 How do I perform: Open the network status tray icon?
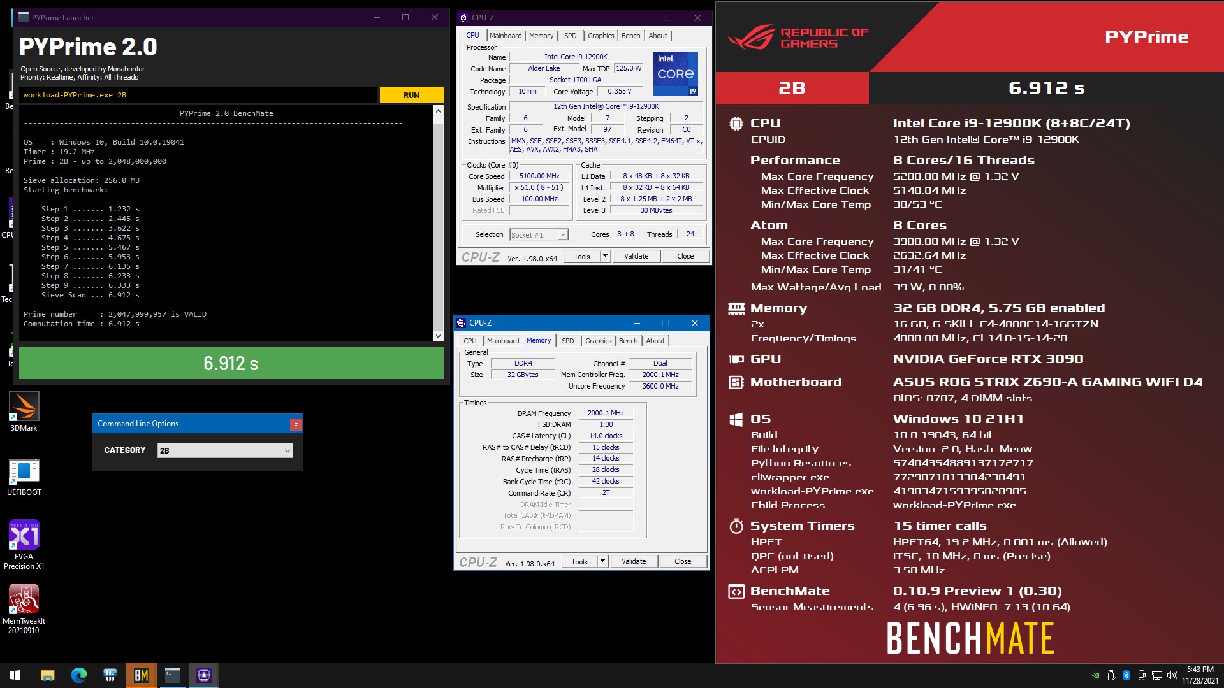1156,675
